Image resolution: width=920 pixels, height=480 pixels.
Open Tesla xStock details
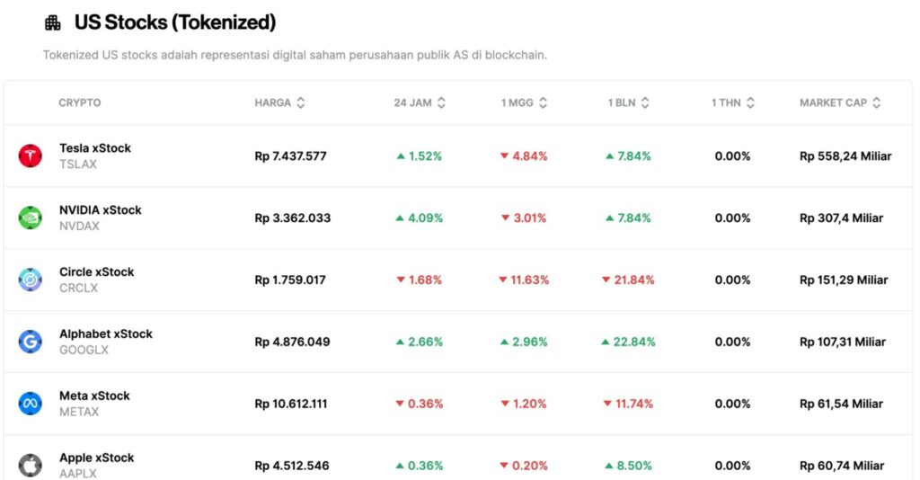click(x=95, y=148)
